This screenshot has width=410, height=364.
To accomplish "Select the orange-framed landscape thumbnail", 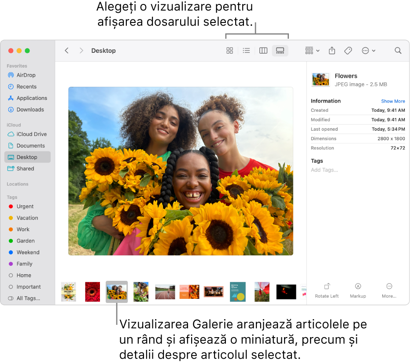I will click(x=214, y=292).
